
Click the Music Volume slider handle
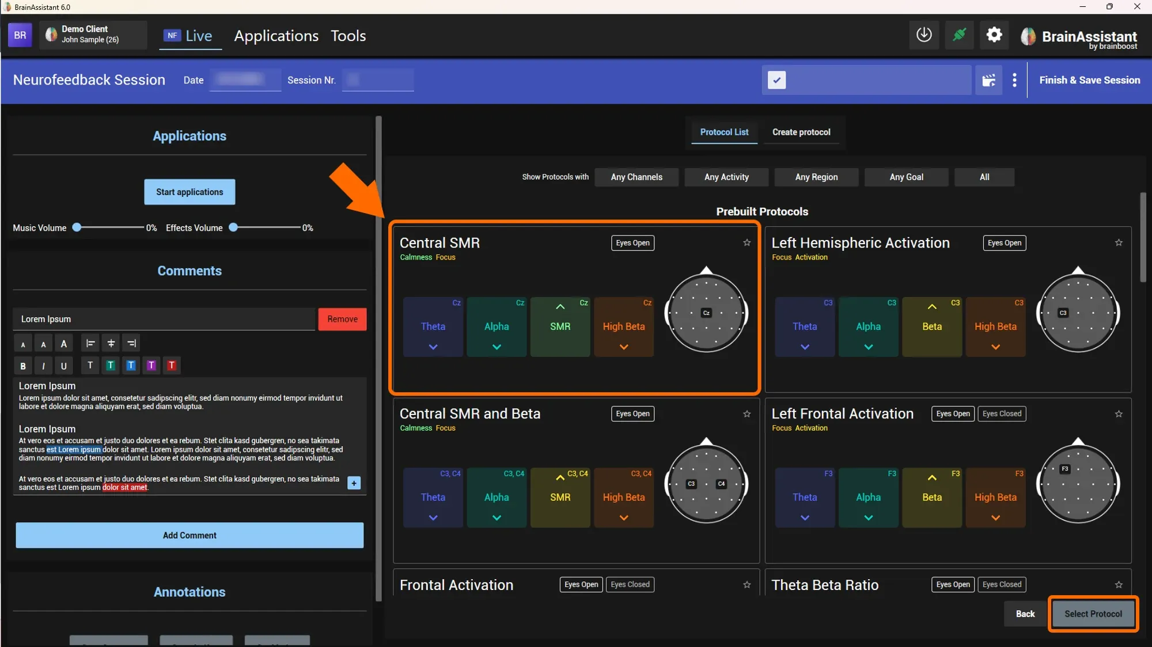click(x=77, y=227)
